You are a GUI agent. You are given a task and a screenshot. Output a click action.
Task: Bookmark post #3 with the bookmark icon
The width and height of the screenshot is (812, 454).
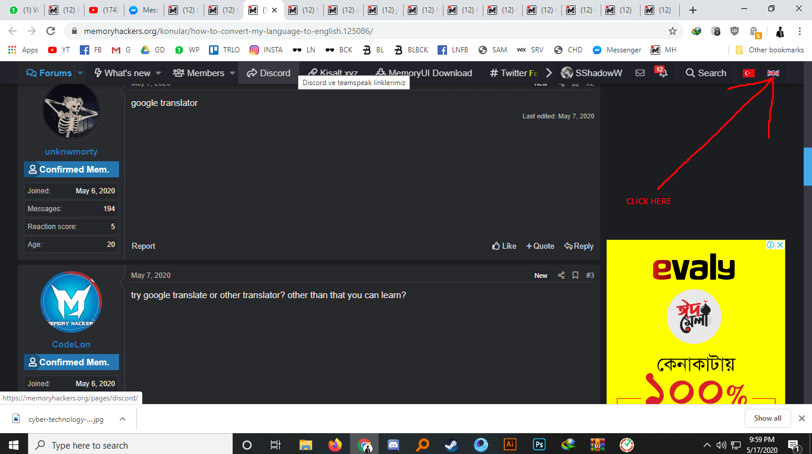(x=576, y=275)
